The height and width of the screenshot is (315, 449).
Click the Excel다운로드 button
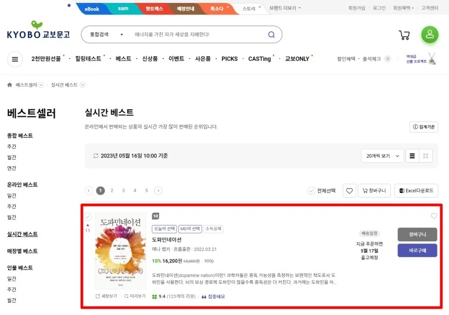(416, 191)
